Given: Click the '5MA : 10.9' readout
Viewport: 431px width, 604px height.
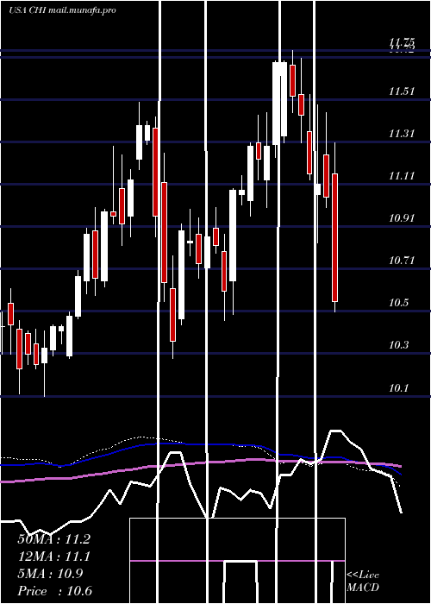Looking at the screenshot, I should 50,574.
